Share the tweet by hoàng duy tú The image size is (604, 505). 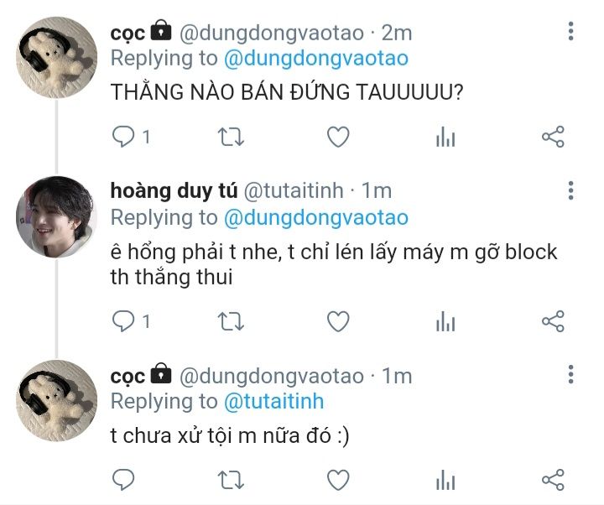(553, 321)
